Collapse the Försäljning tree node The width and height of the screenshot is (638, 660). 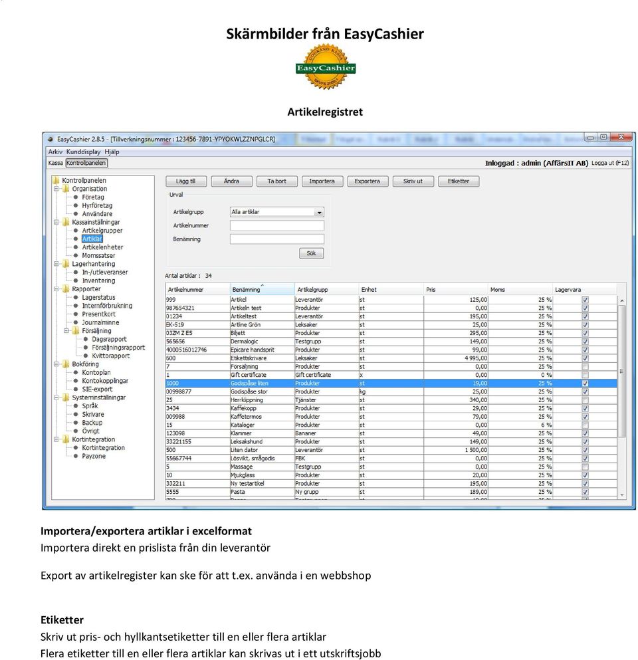pyautogui.click(x=66, y=331)
